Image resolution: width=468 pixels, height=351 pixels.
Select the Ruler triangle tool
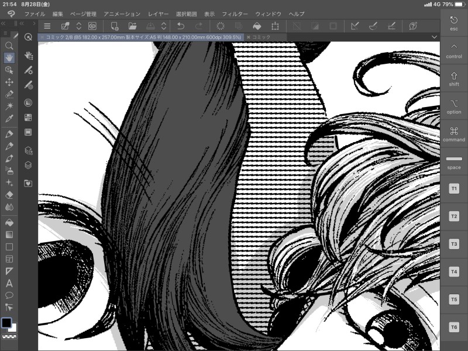pos(9,271)
